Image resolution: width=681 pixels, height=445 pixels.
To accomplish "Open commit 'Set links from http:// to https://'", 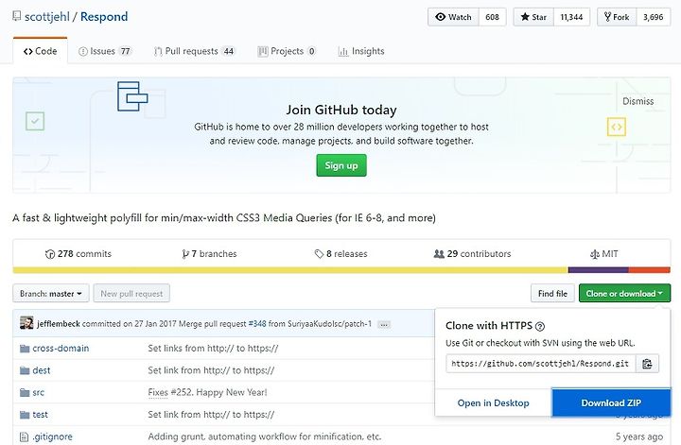I will [x=213, y=349].
